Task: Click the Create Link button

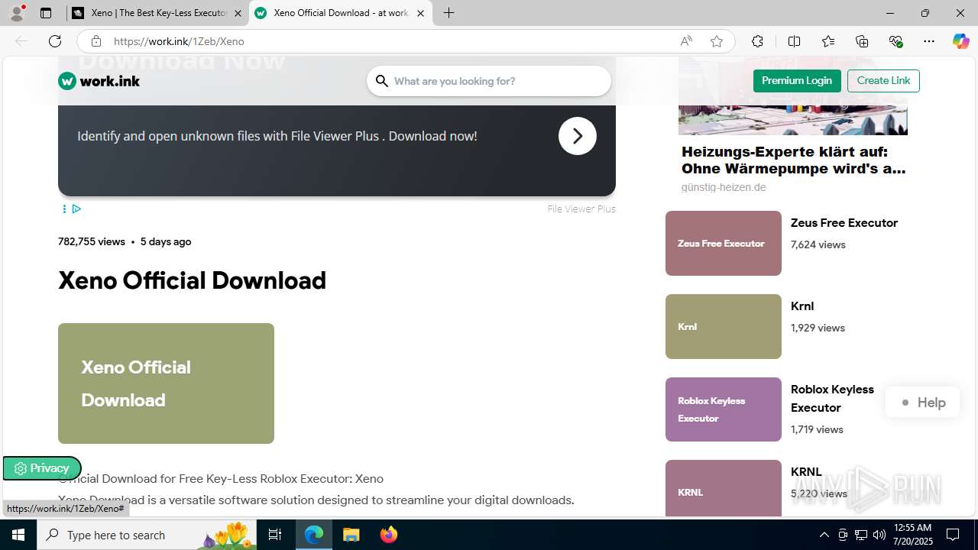Action: (x=883, y=81)
